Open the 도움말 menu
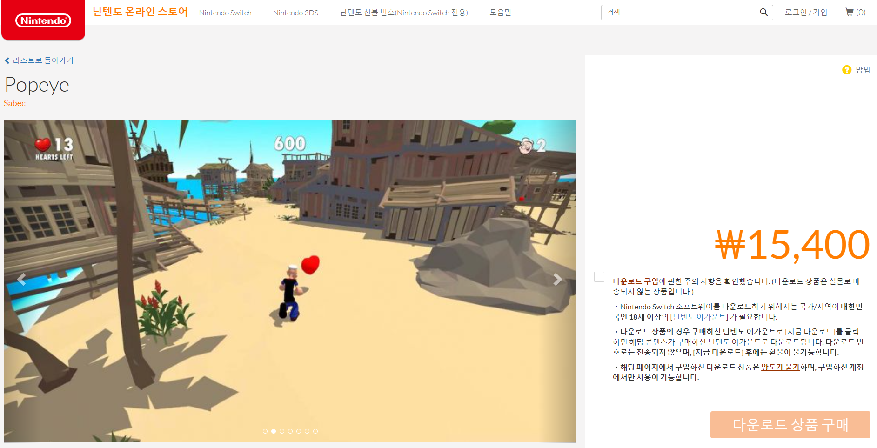877x448 pixels. pos(501,13)
